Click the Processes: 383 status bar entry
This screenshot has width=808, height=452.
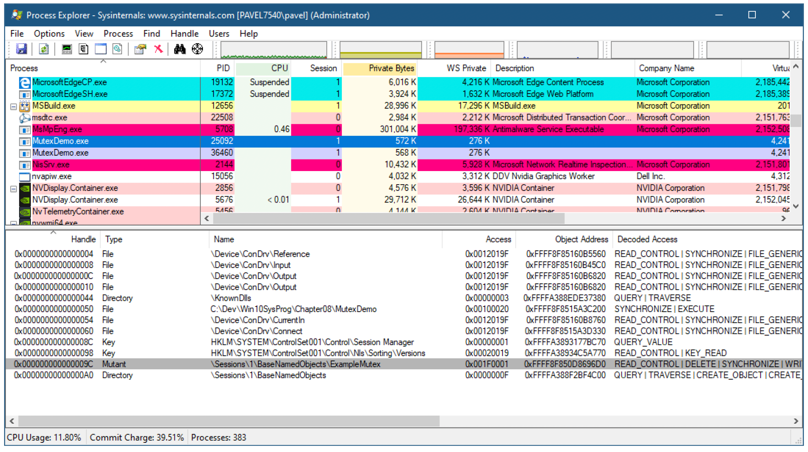219,438
